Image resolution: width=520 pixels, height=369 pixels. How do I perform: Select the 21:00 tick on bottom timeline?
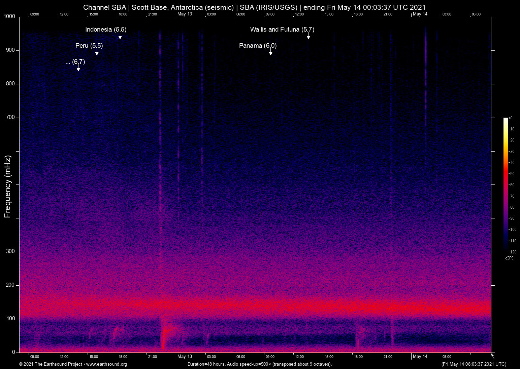click(153, 357)
